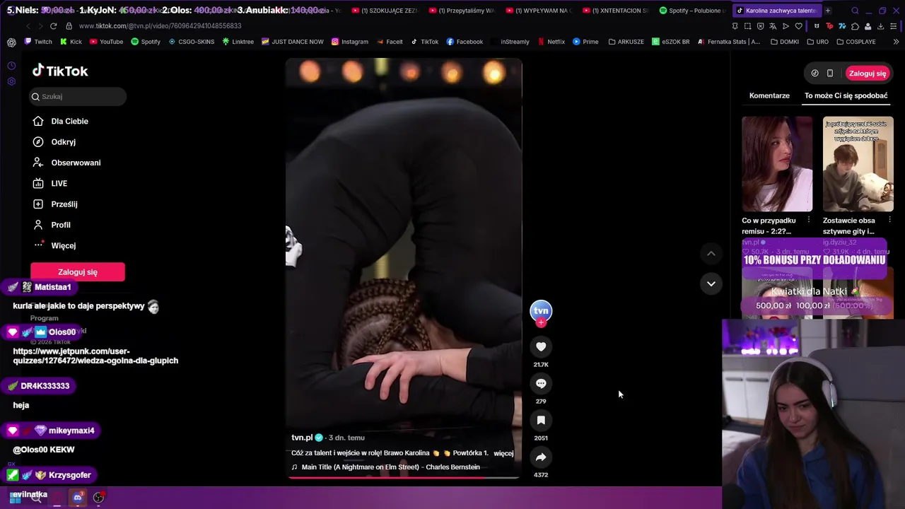Viewport: 905px width, 509px height.
Task: Open Netflix bookmark
Action: [551, 42]
